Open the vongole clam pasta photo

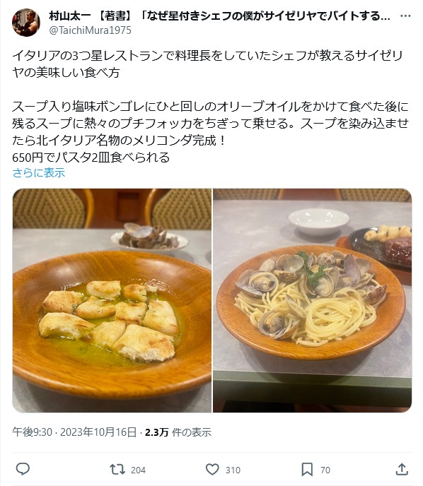pos(312,300)
